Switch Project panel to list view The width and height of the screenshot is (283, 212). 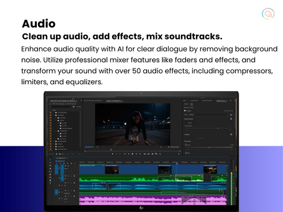53,154
